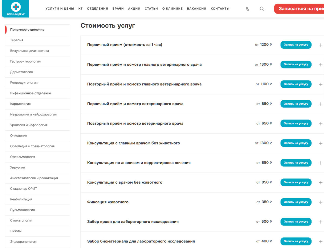The width and height of the screenshot is (324, 248).
Task: Expand Повторный приём и осмотр ветеринарного врача
Action: click(320, 124)
